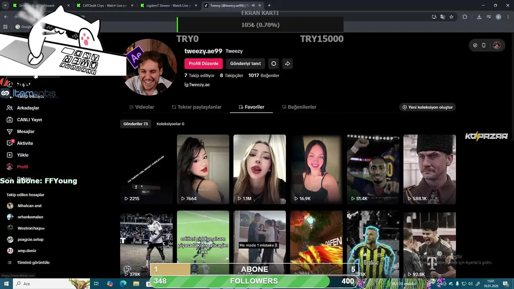Mute the Tweezy TikTok tab audio icon
514x289 pixels.
(253, 6)
